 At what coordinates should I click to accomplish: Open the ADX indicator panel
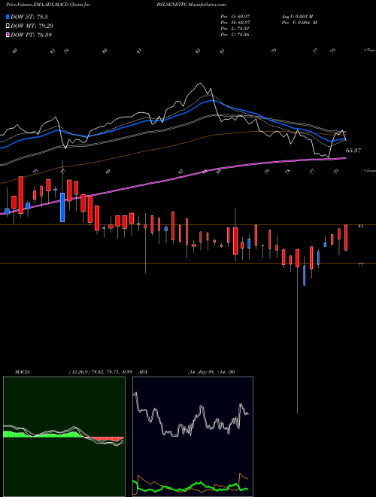(x=193, y=437)
